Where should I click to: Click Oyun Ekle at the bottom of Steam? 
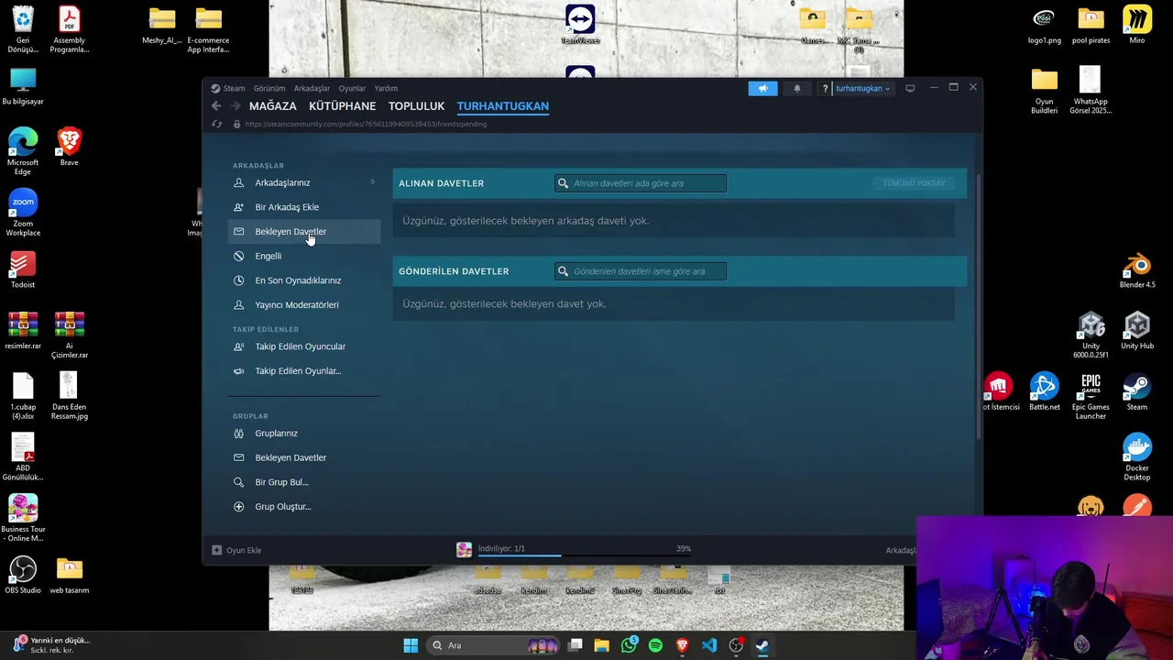coord(237,550)
